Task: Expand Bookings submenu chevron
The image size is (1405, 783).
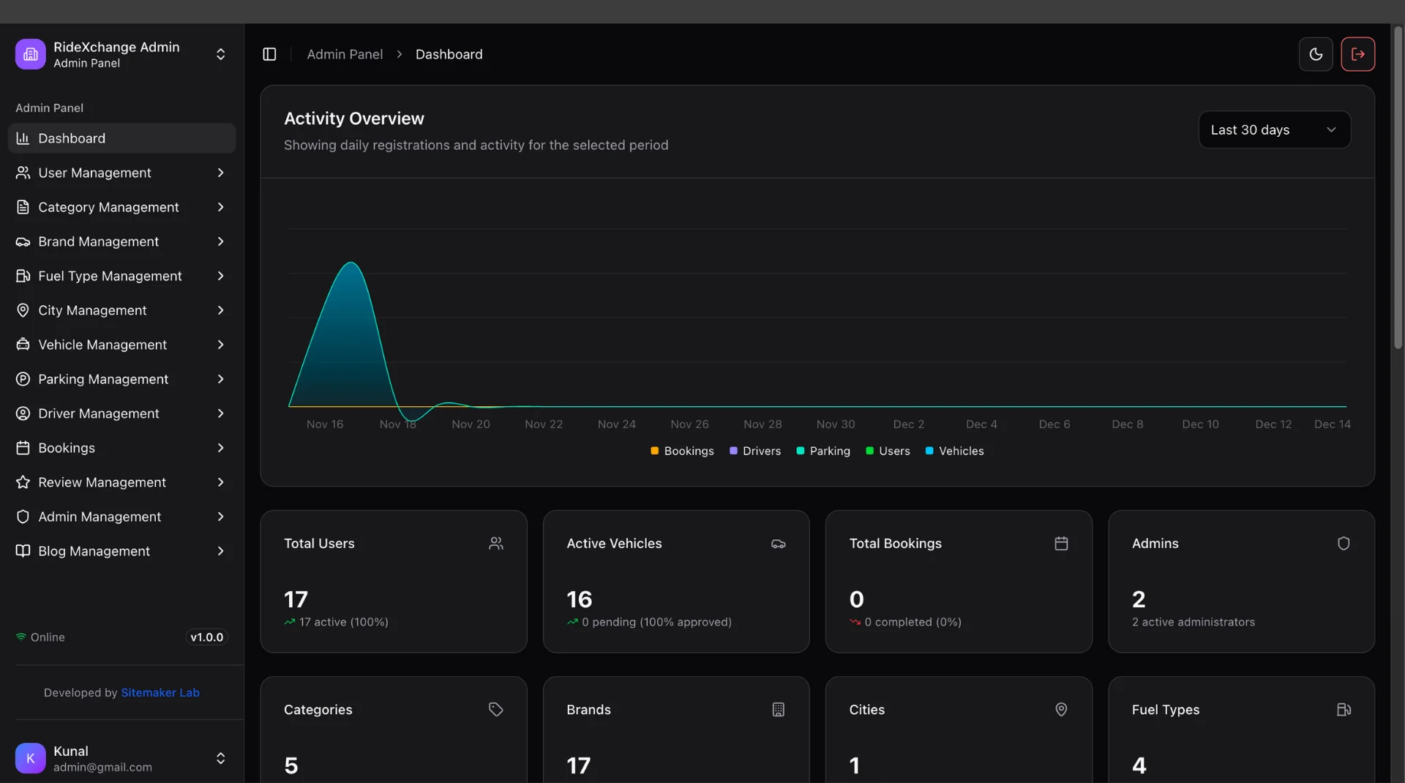Action: pyautogui.click(x=220, y=448)
